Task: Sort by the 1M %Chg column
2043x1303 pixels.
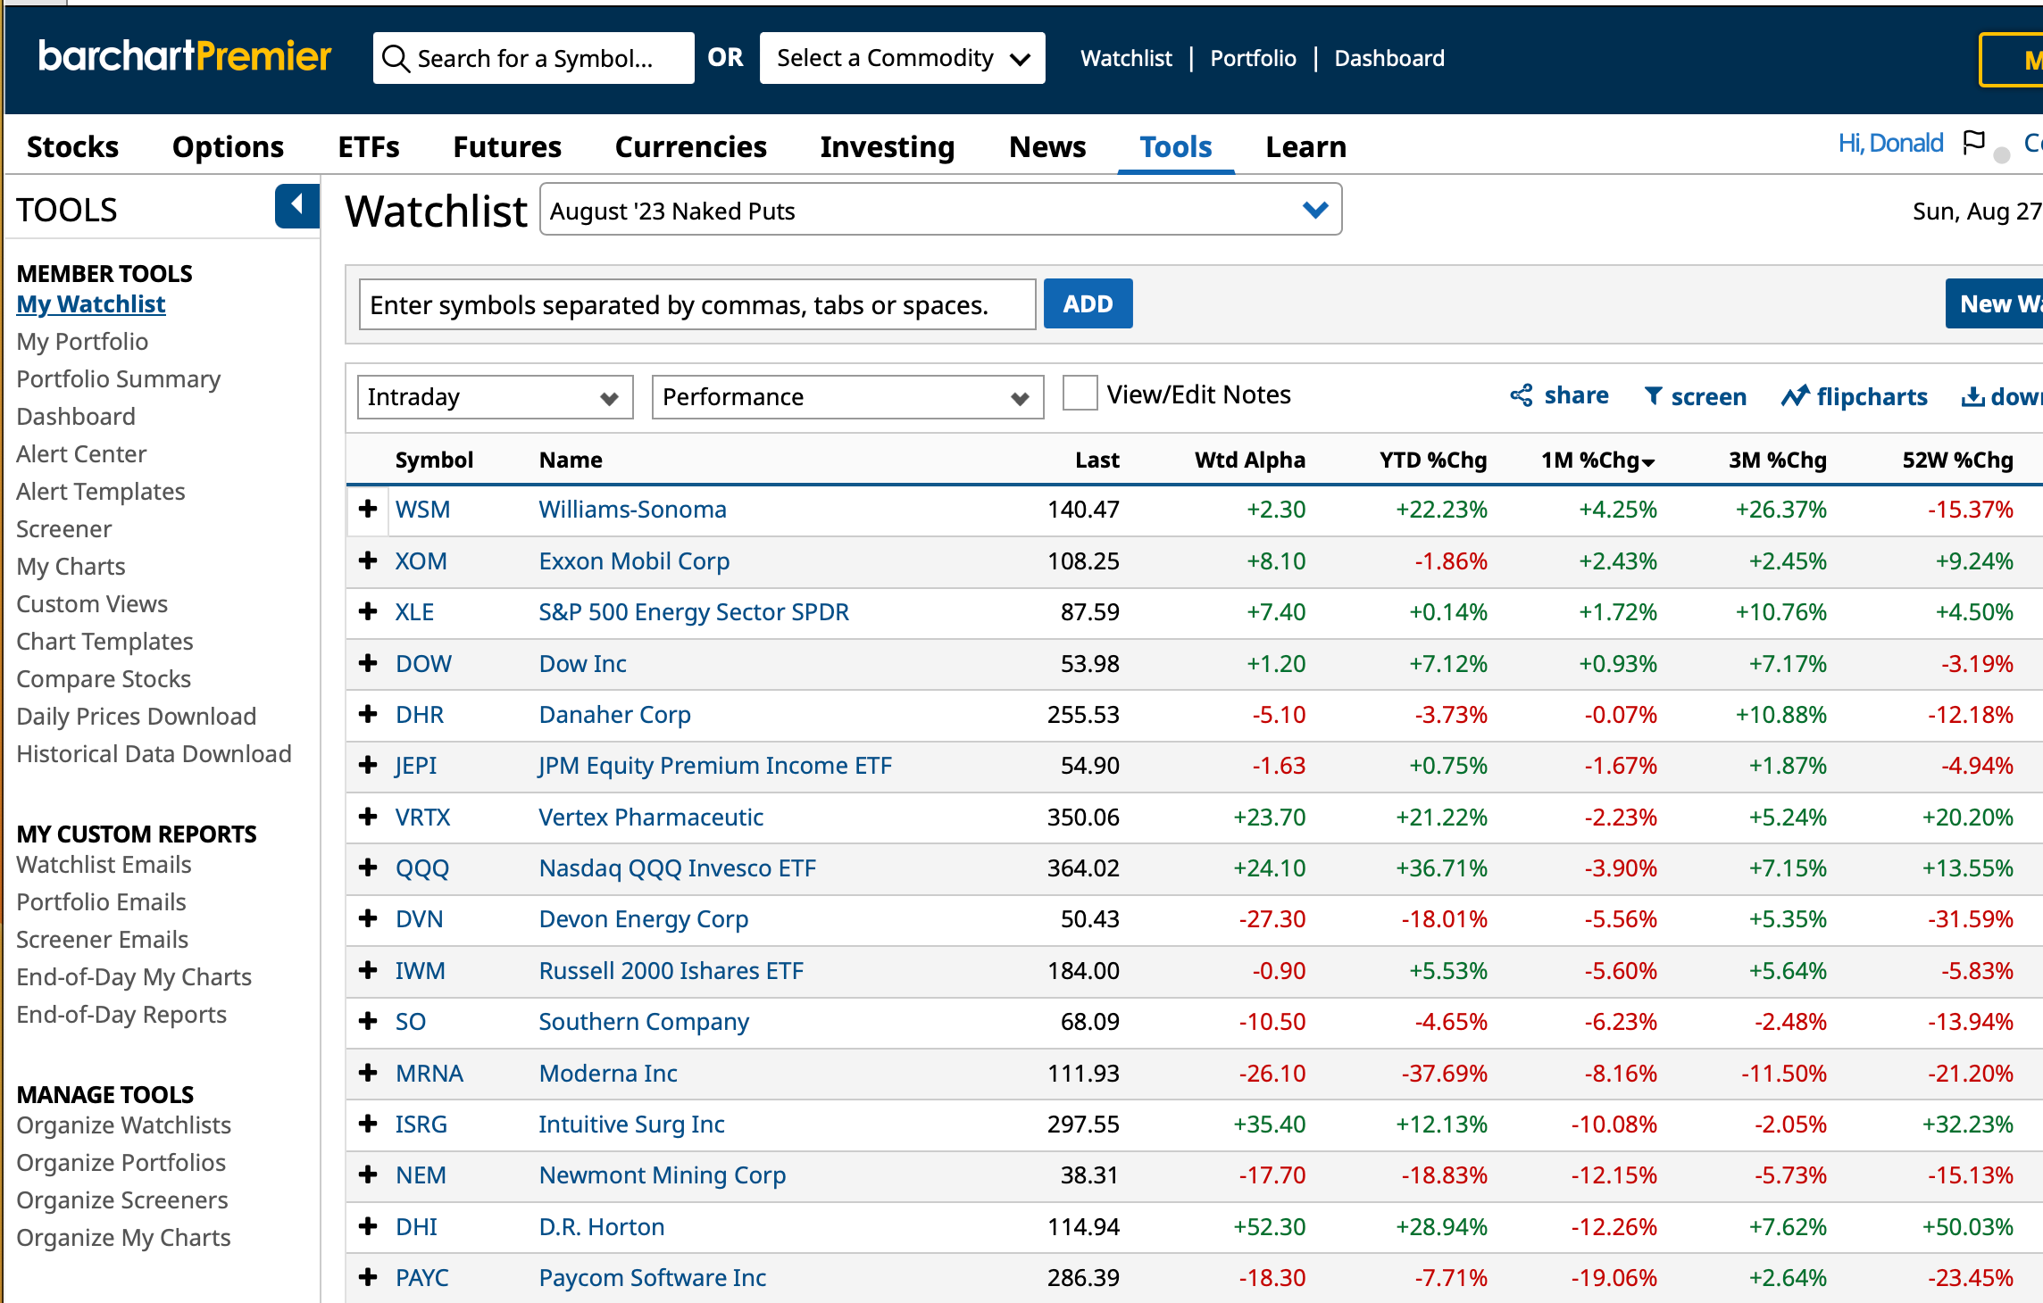Action: tap(1598, 460)
